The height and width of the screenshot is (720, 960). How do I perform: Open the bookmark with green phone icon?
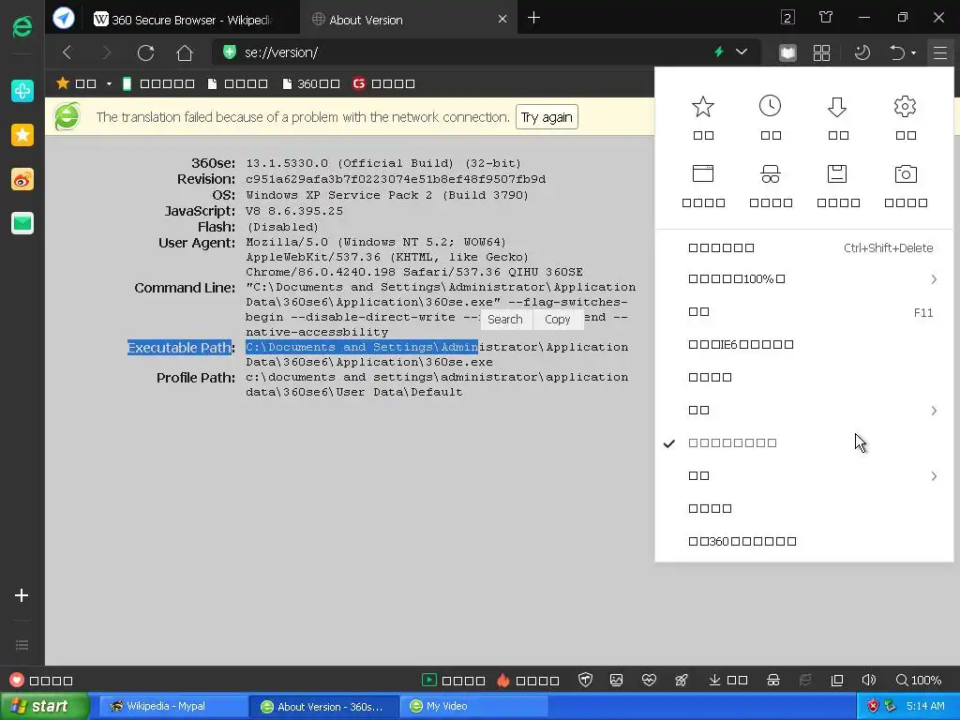pos(158,83)
